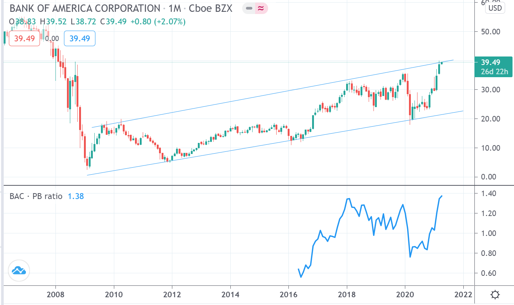Click the change value +0.80 (+2.07%)
Image resolution: width=514 pixels, height=305 pixels.
[158, 22]
